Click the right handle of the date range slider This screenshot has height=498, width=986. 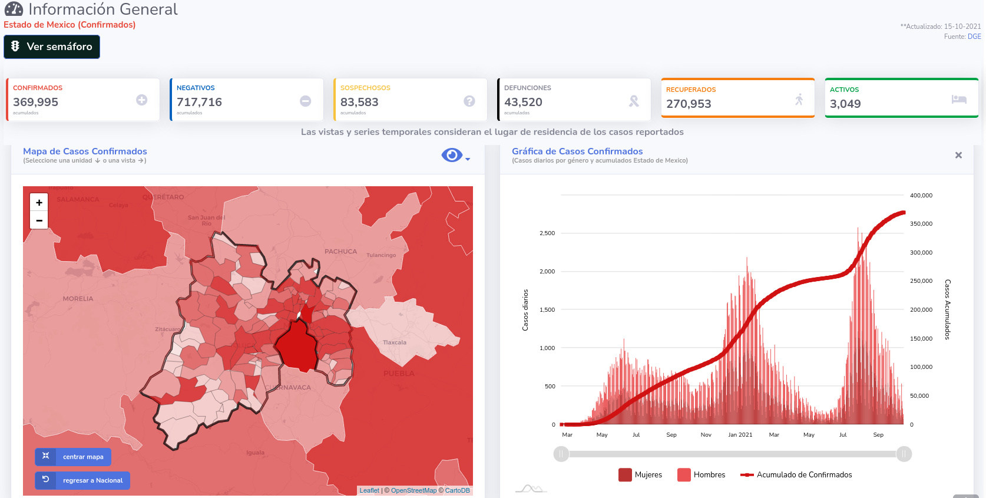pyautogui.click(x=904, y=454)
